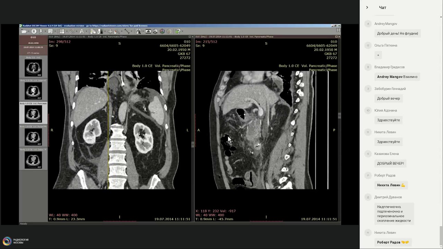Close the right sagittal viewport panel
443x249 pixels.
[339, 37]
